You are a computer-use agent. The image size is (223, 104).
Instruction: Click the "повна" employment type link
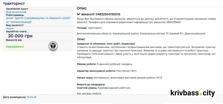[10, 28]
